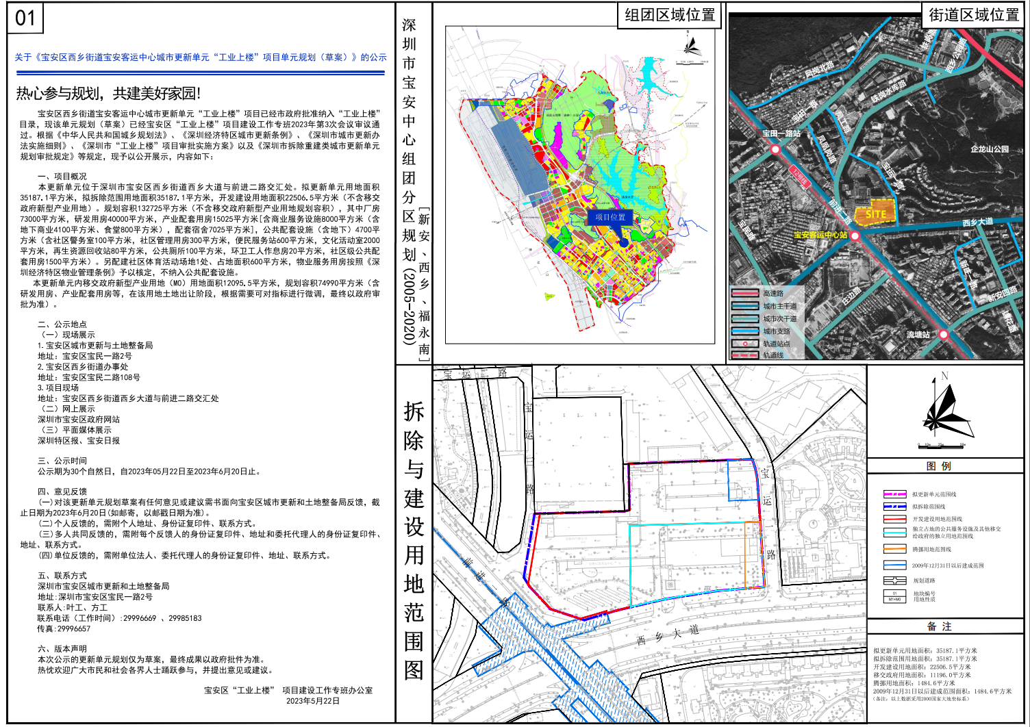
Task: Click the cyan 独立占地公共服务设施 legend swatch
Action: tap(894, 532)
